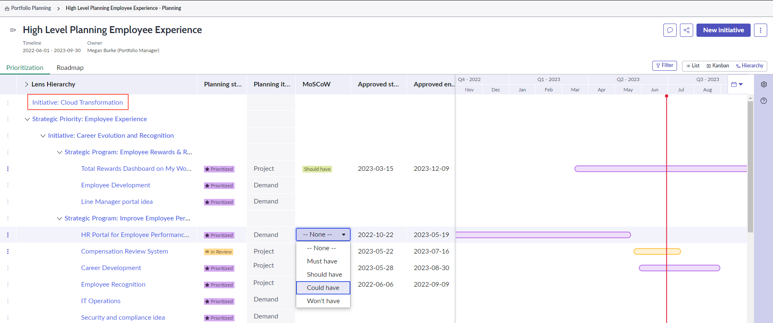Click the Should have tag on Total Rewards
The width and height of the screenshot is (773, 323).
[x=317, y=169]
